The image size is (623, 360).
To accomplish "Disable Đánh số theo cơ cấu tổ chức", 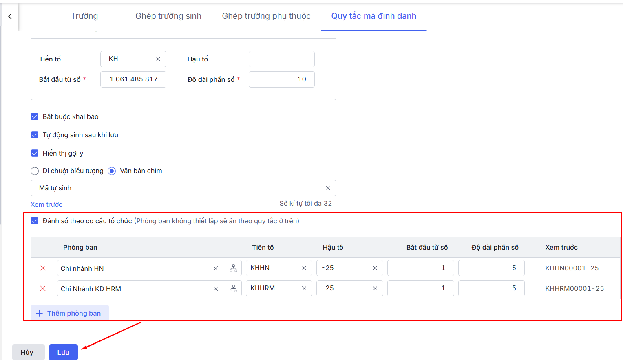I will tap(35, 221).
